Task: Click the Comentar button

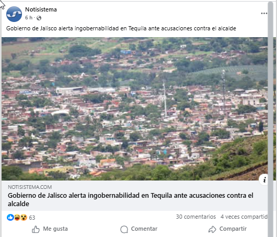Action: pos(139,229)
